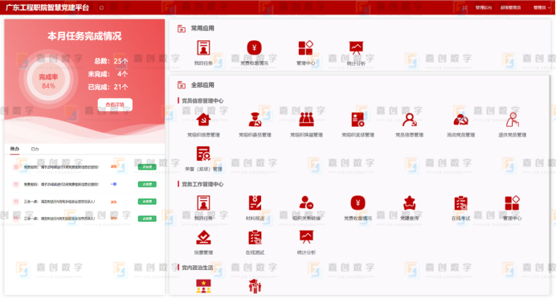
Task: Open 党组织换届管理 group icon
Action: (x=306, y=120)
